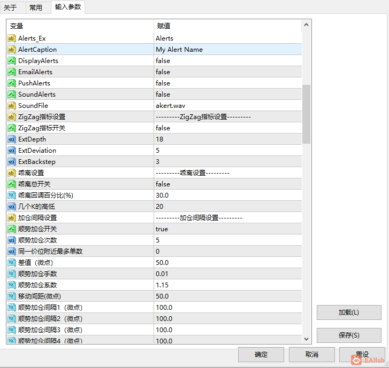Click the 赋值 column header
Image resolution: width=389 pixels, height=368 pixels.
point(228,26)
